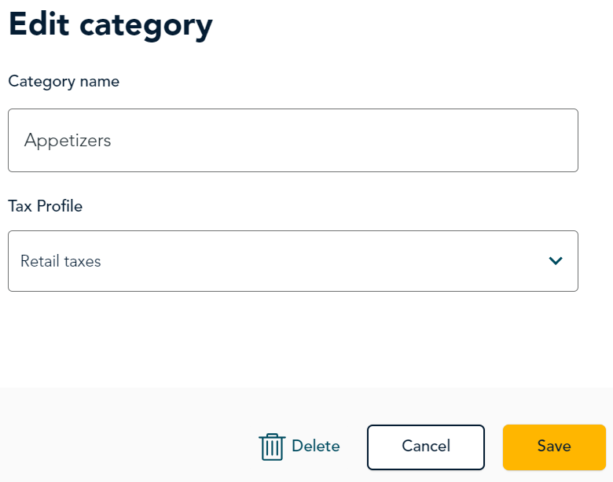Click the yellow Save button

pyautogui.click(x=554, y=447)
